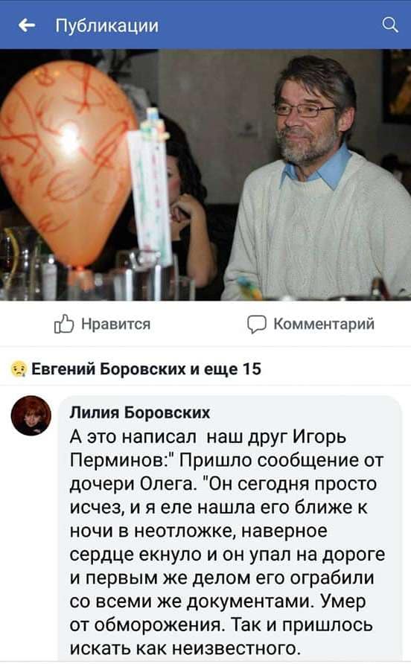The height and width of the screenshot is (664, 411).
Task: Open the post photo full screen
Action: (205, 175)
